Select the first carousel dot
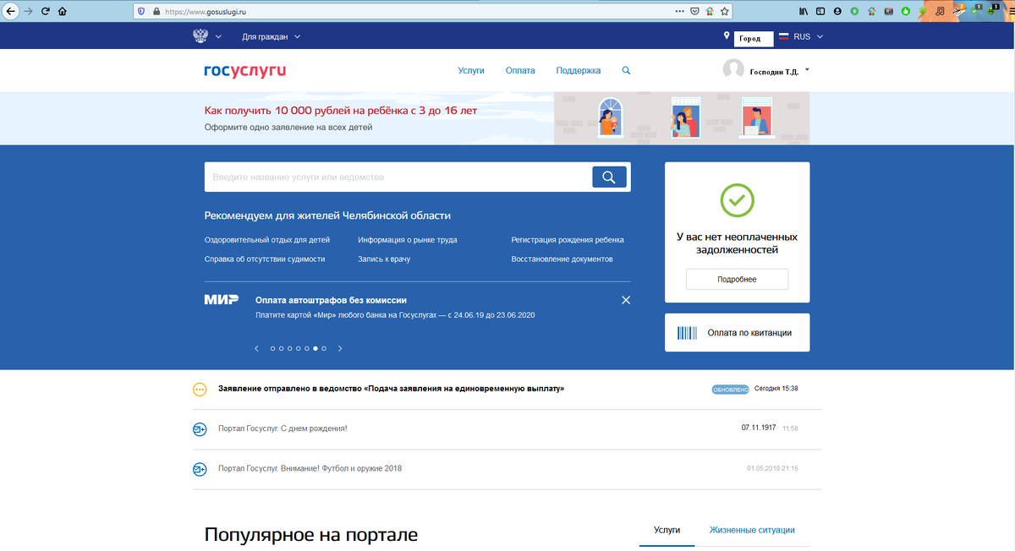 pos(273,348)
